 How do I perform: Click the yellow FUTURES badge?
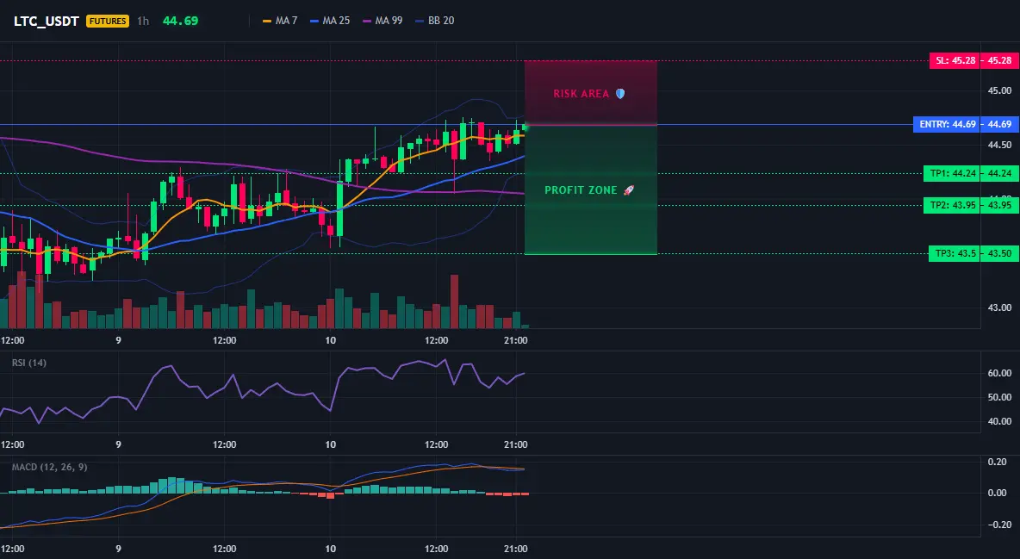[108, 21]
